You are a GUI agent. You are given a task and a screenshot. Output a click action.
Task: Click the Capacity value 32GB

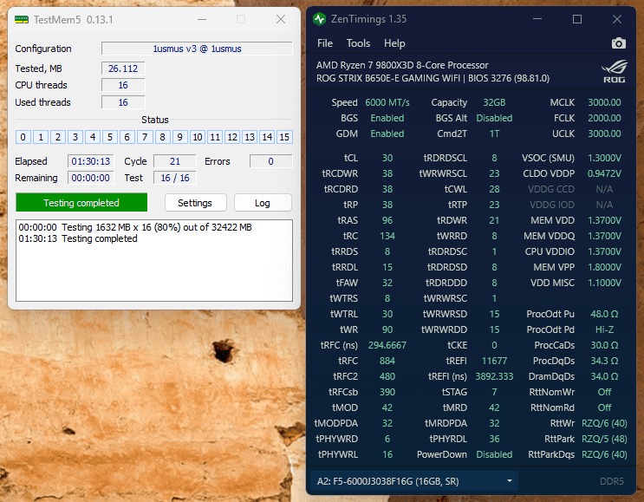494,102
